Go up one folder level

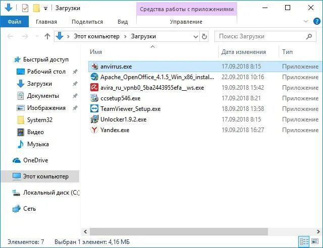click(47, 36)
